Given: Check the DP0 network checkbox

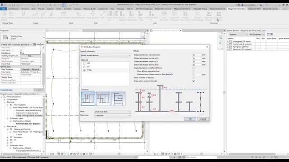Looking at the screenshot, I should (x=84, y=63).
